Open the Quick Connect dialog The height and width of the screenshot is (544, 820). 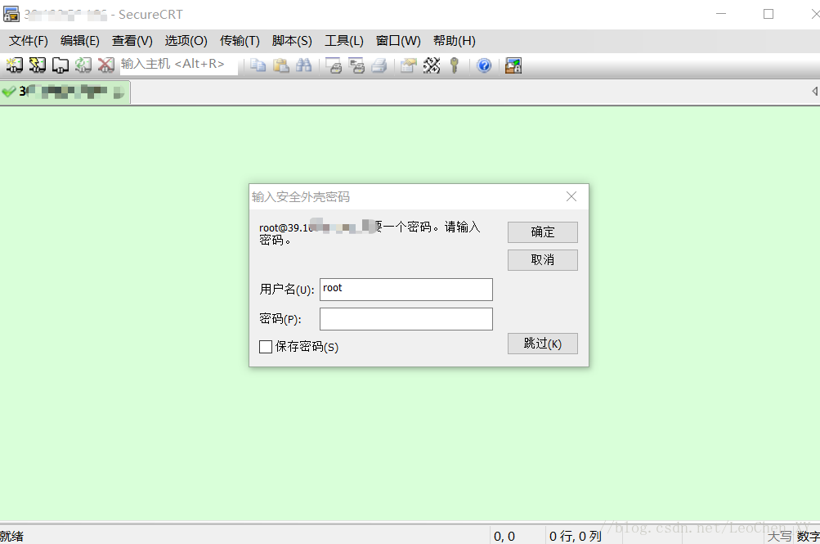(37, 65)
